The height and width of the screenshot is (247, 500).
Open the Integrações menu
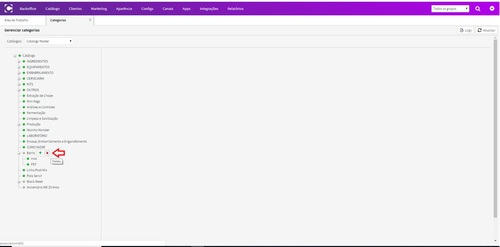209,9
